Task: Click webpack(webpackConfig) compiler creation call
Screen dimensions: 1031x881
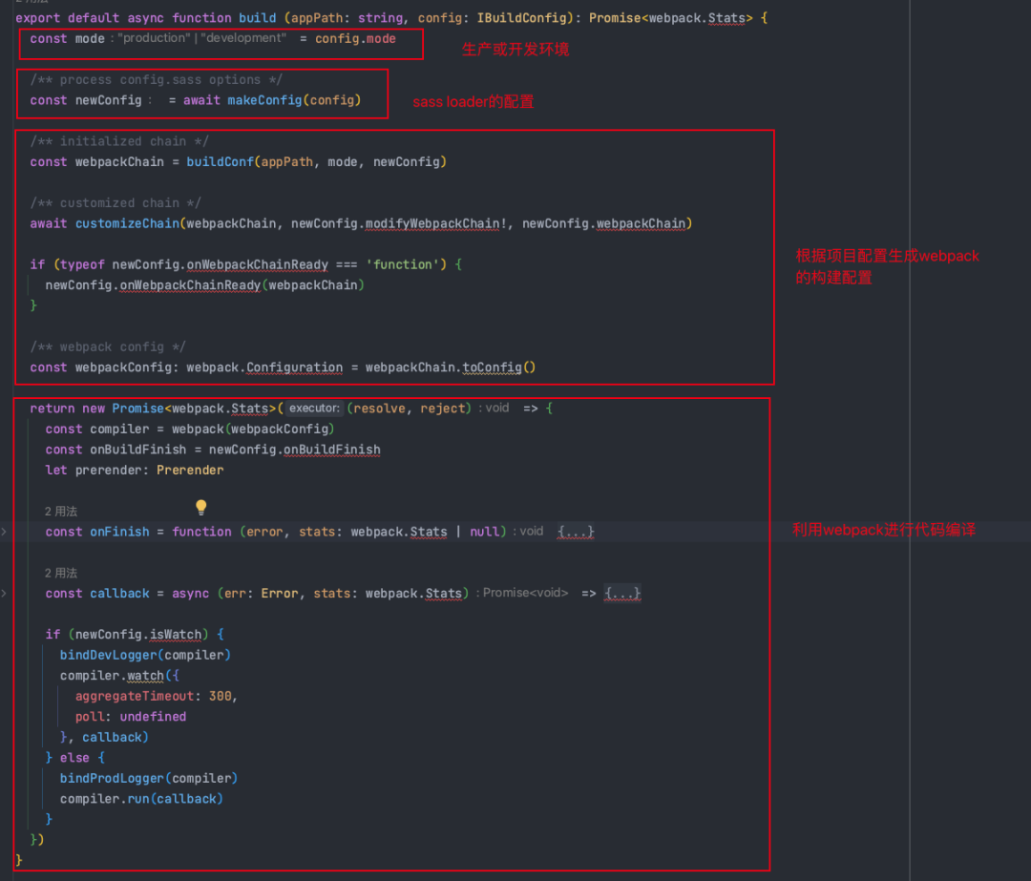Action: tap(253, 429)
